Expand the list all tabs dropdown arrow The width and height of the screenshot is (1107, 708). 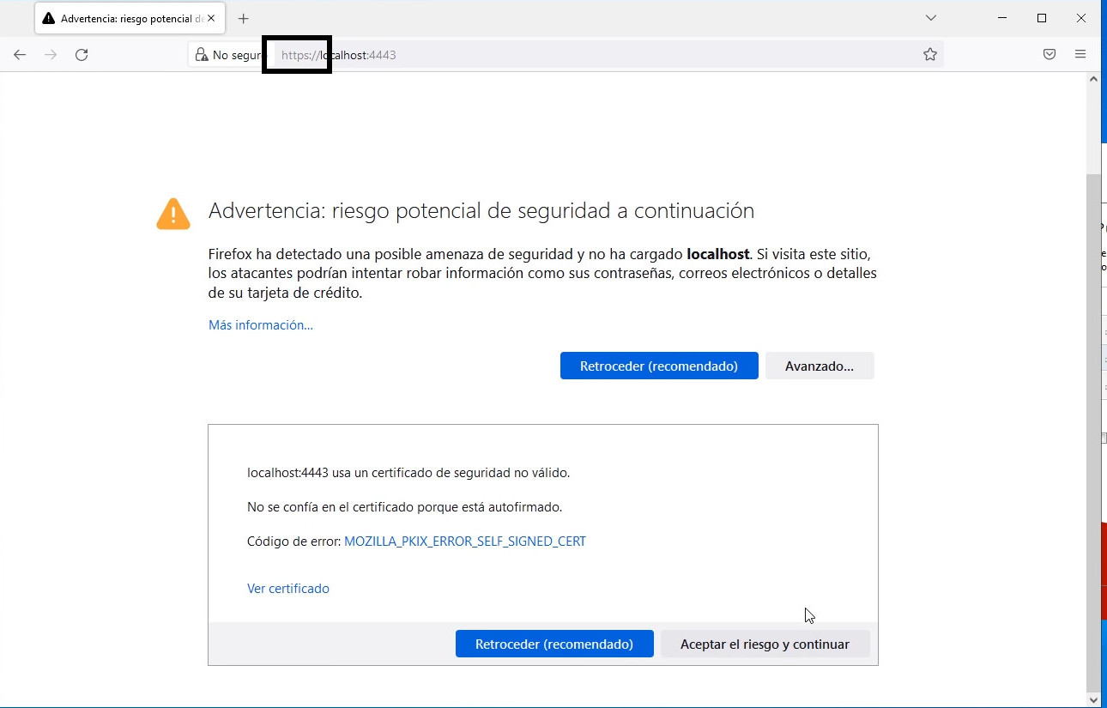(x=931, y=18)
